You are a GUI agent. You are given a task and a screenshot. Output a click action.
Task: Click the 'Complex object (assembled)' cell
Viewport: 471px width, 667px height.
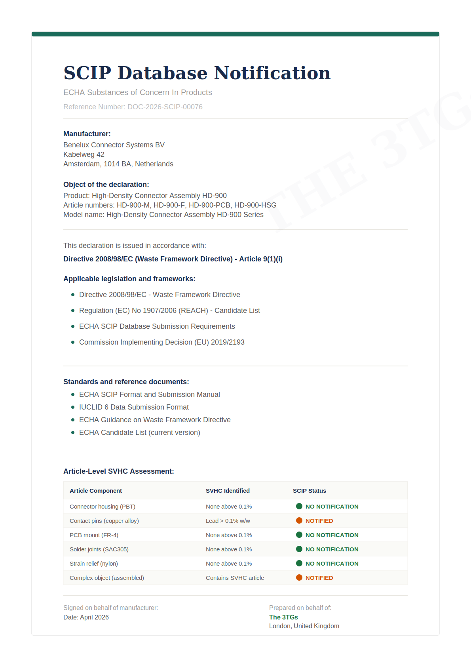coord(107,578)
